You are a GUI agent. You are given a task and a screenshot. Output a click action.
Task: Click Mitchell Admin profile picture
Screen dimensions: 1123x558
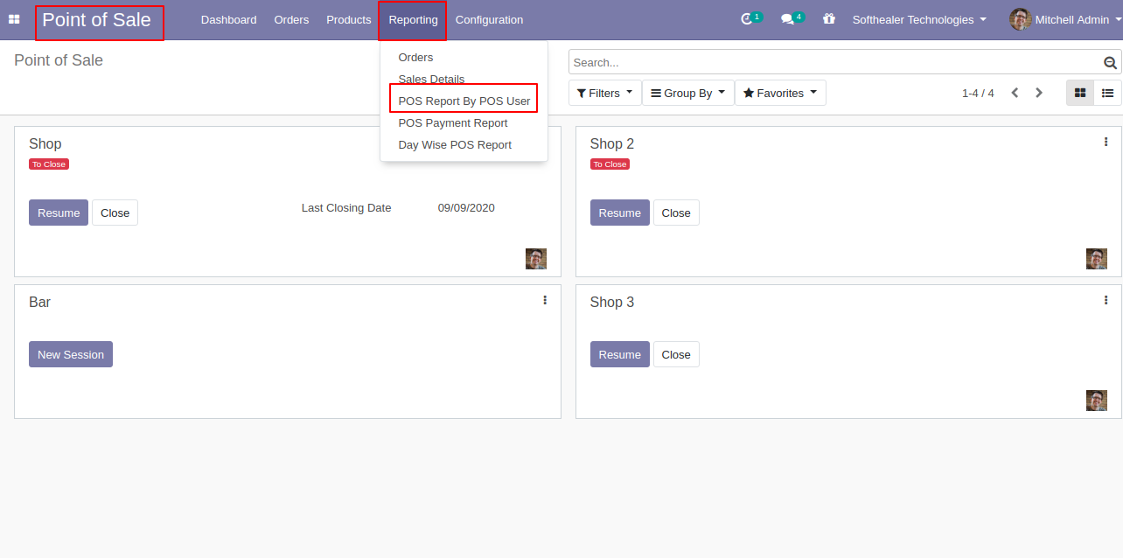[x=1020, y=19]
